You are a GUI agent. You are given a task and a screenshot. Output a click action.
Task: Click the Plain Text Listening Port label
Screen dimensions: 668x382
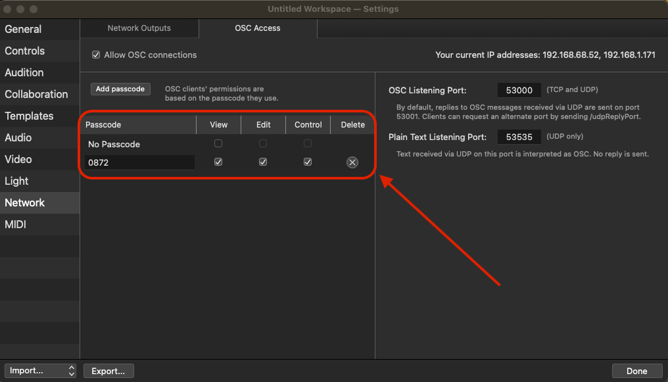(x=437, y=137)
